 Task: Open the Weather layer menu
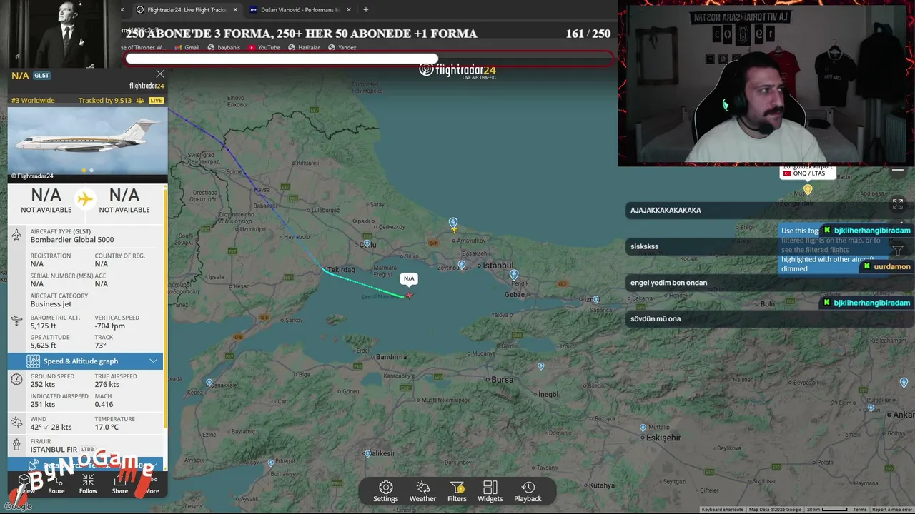click(422, 491)
